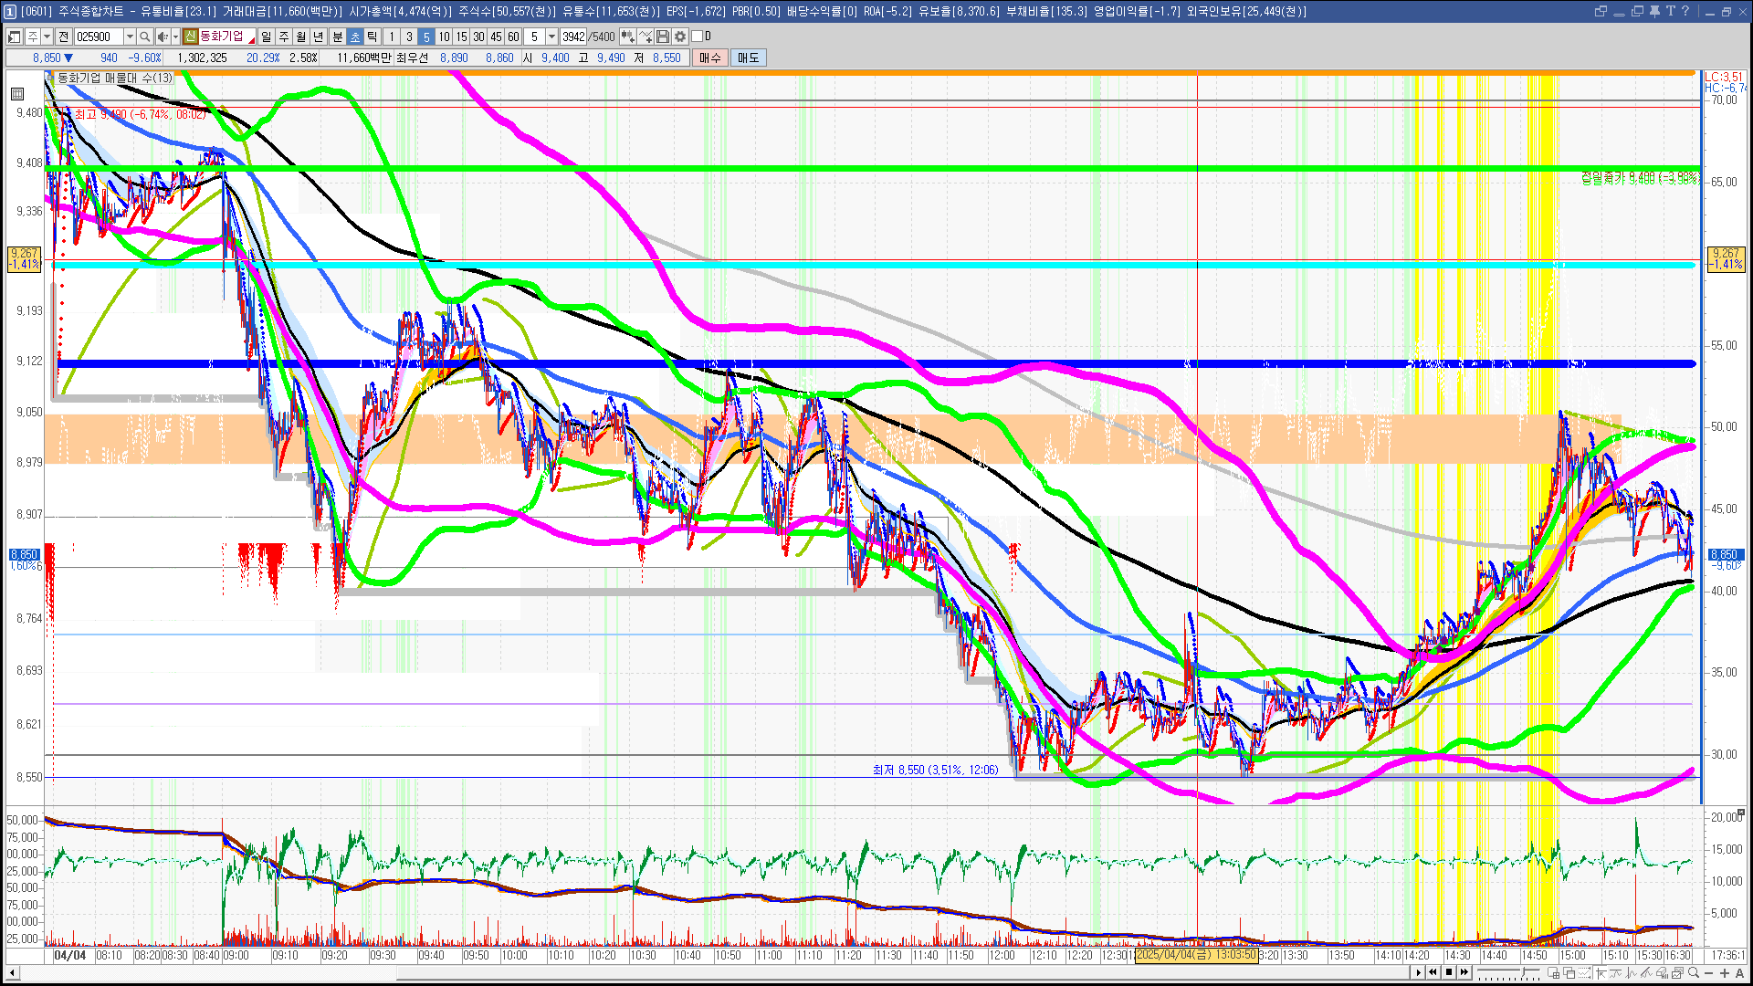The image size is (1753, 986).
Task: Click the zoom magnifier icon at bottom right
Action: point(1694,973)
